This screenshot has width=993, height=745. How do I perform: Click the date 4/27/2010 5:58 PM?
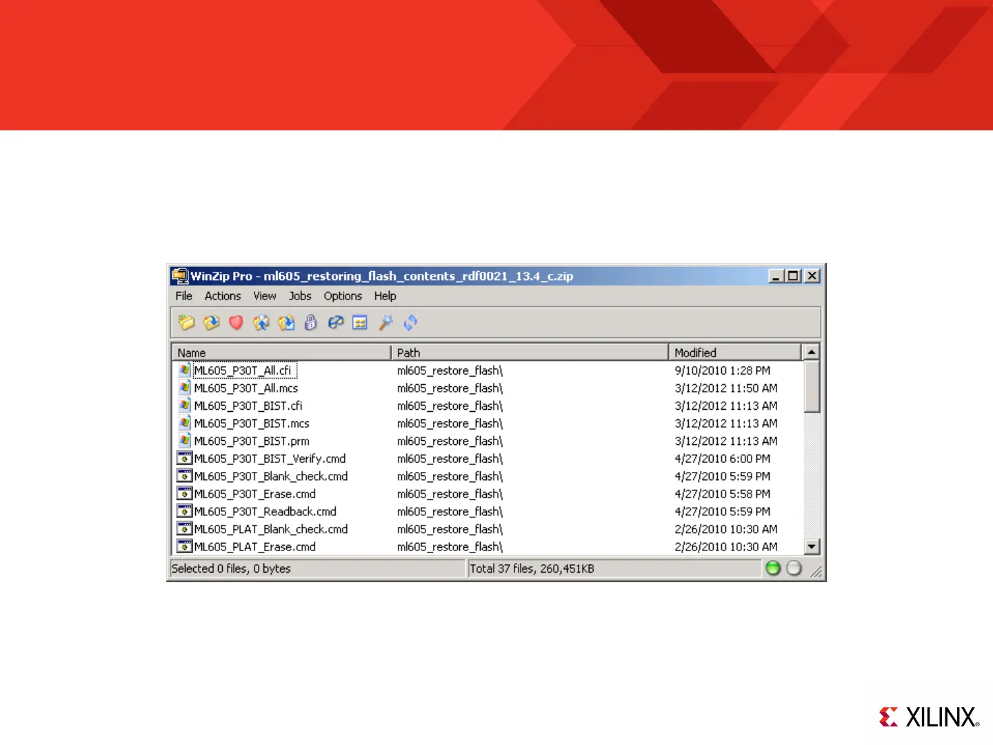723,493
